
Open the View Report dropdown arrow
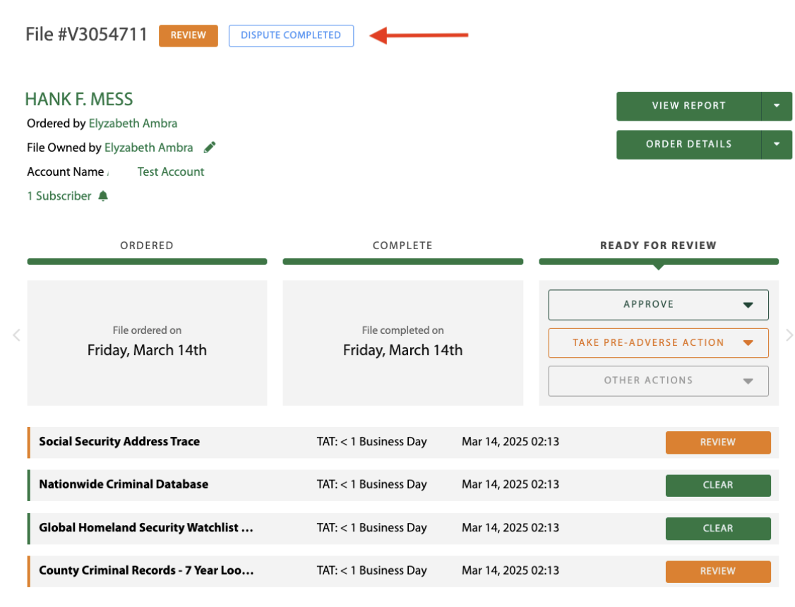(777, 106)
